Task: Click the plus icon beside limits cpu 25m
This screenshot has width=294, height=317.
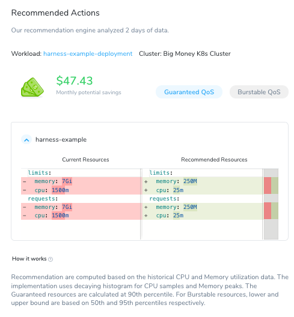Action: [x=145, y=190]
